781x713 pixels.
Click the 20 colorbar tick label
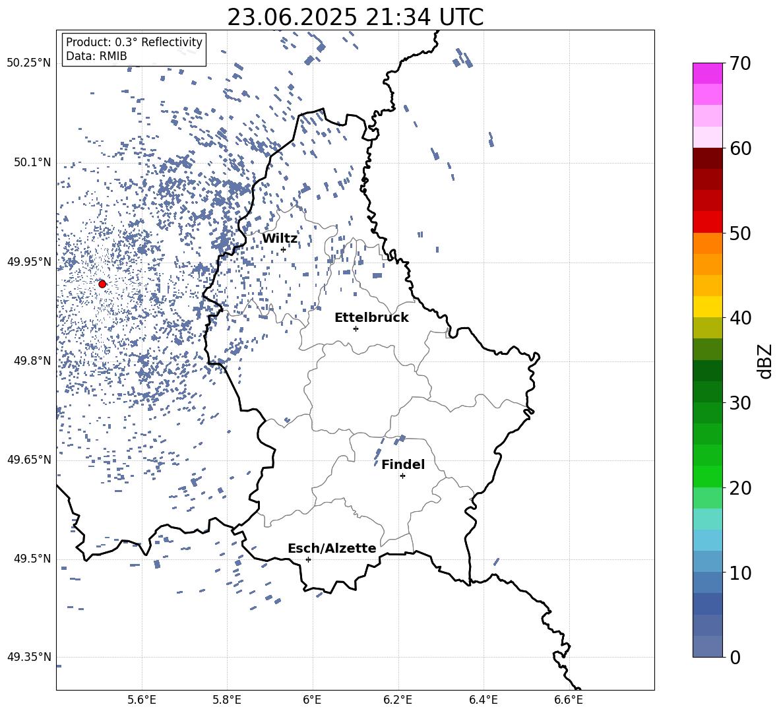coord(740,488)
